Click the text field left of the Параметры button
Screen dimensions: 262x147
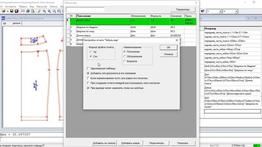pyautogui.click(x=85, y=9)
